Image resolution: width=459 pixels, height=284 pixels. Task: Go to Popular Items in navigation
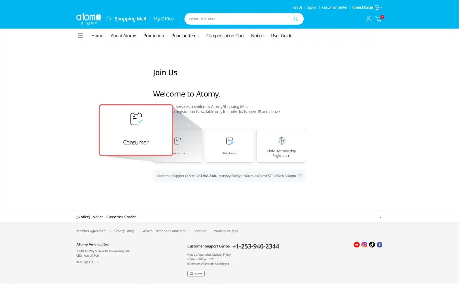185,36
